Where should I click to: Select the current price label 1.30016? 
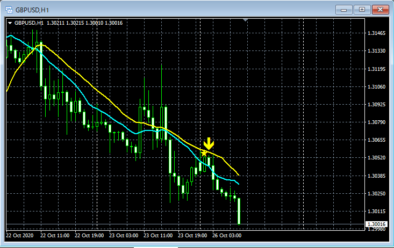[376, 224]
